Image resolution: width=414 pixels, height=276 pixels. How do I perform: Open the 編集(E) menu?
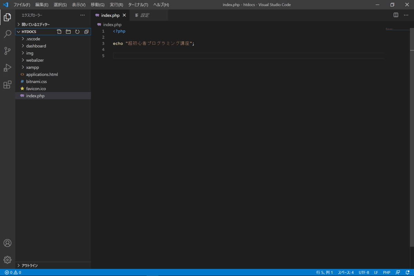pos(42,5)
